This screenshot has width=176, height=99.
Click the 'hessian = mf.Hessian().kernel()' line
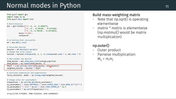coord(22,50)
